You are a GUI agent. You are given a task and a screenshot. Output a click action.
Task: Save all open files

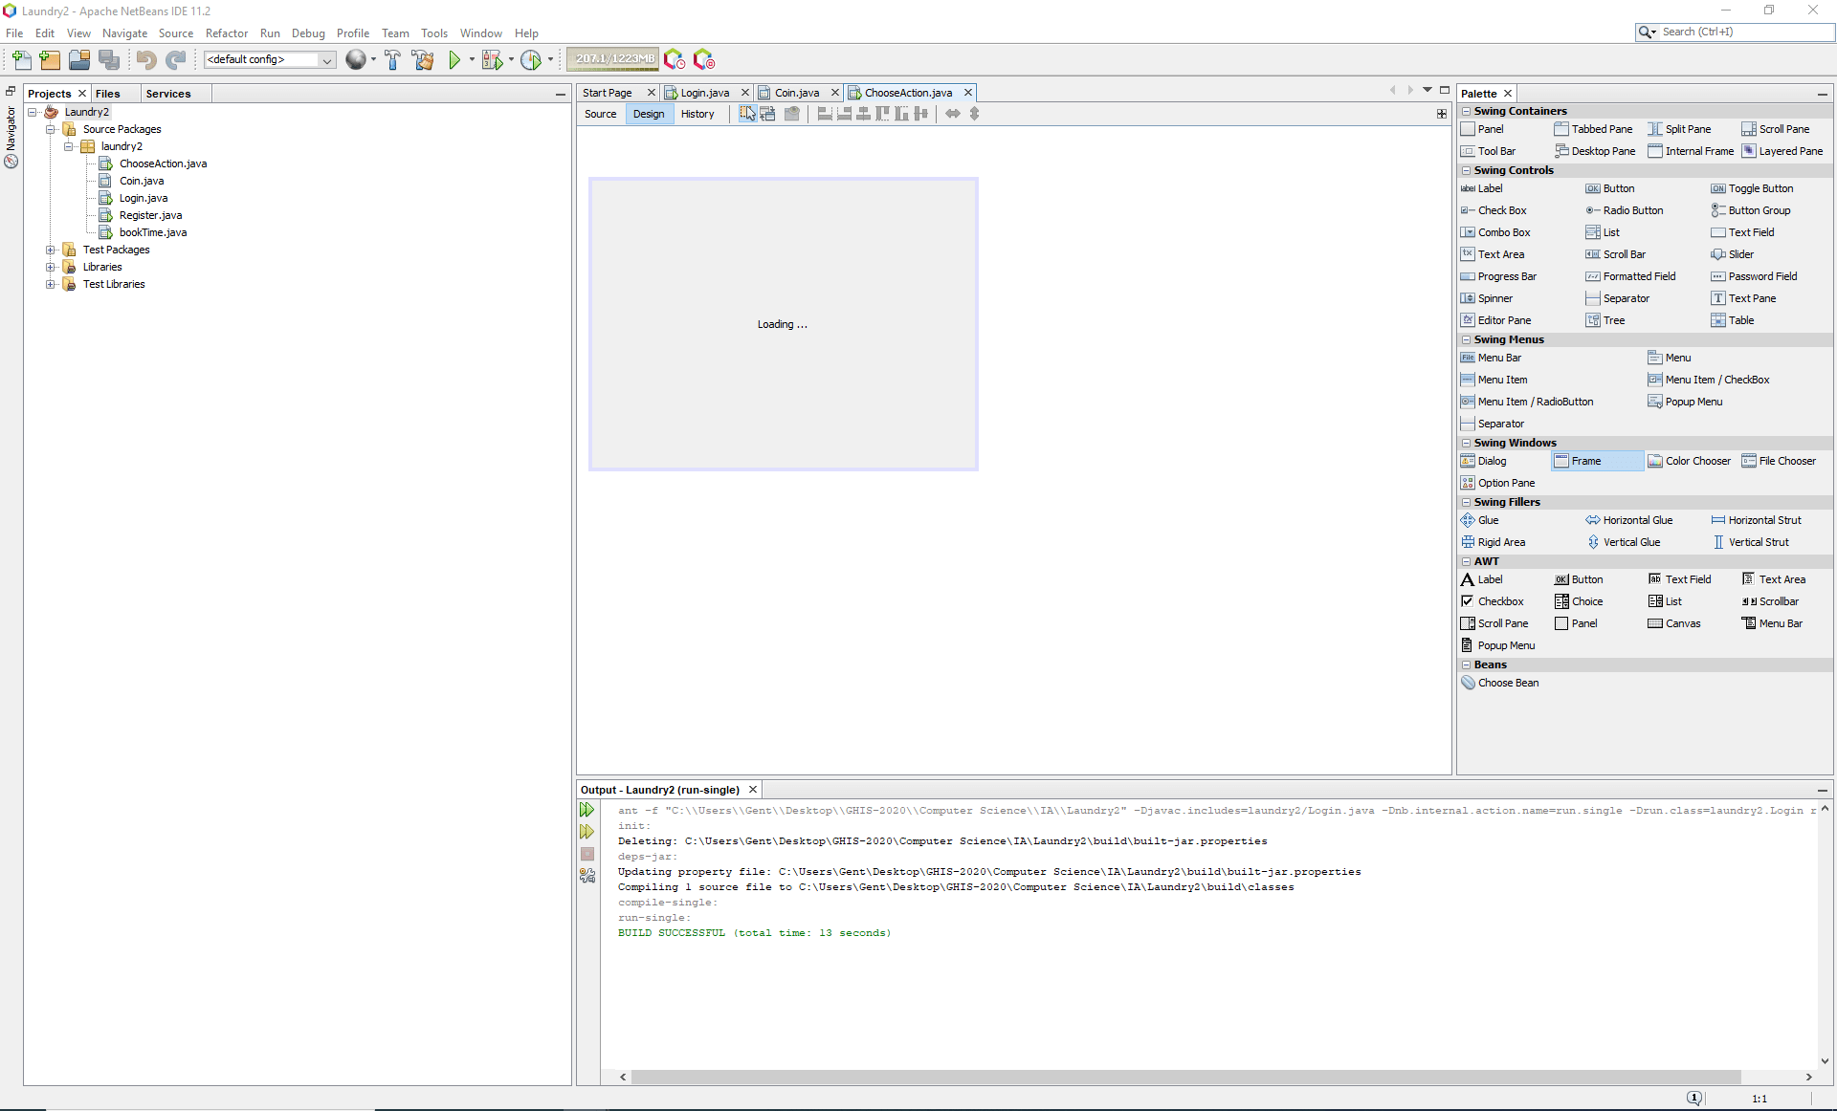(x=110, y=59)
